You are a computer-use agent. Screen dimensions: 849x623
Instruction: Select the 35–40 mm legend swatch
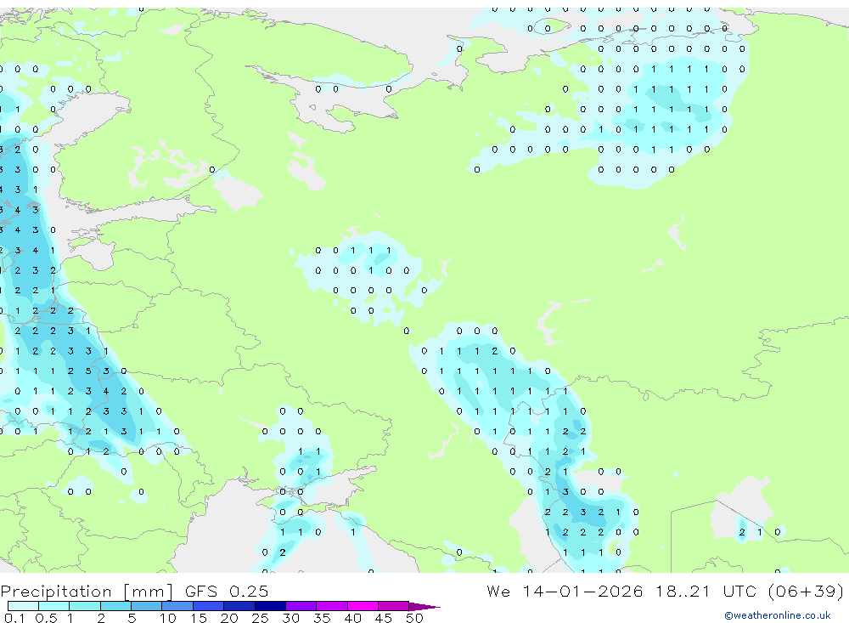pyautogui.click(x=332, y=606)
